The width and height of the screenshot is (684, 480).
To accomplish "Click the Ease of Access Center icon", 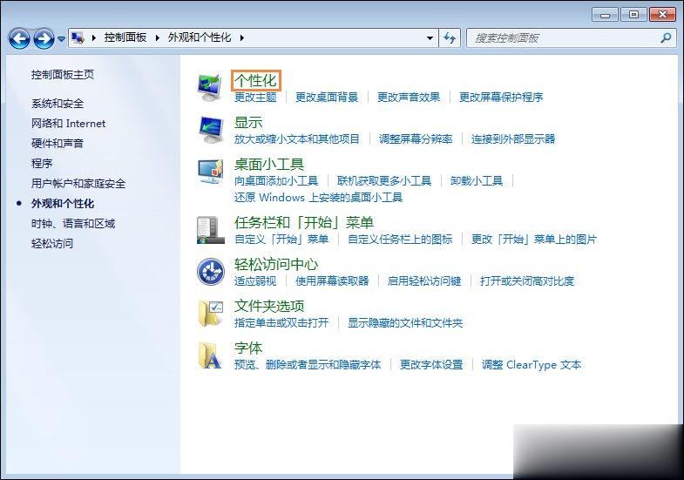I will 210,272.
